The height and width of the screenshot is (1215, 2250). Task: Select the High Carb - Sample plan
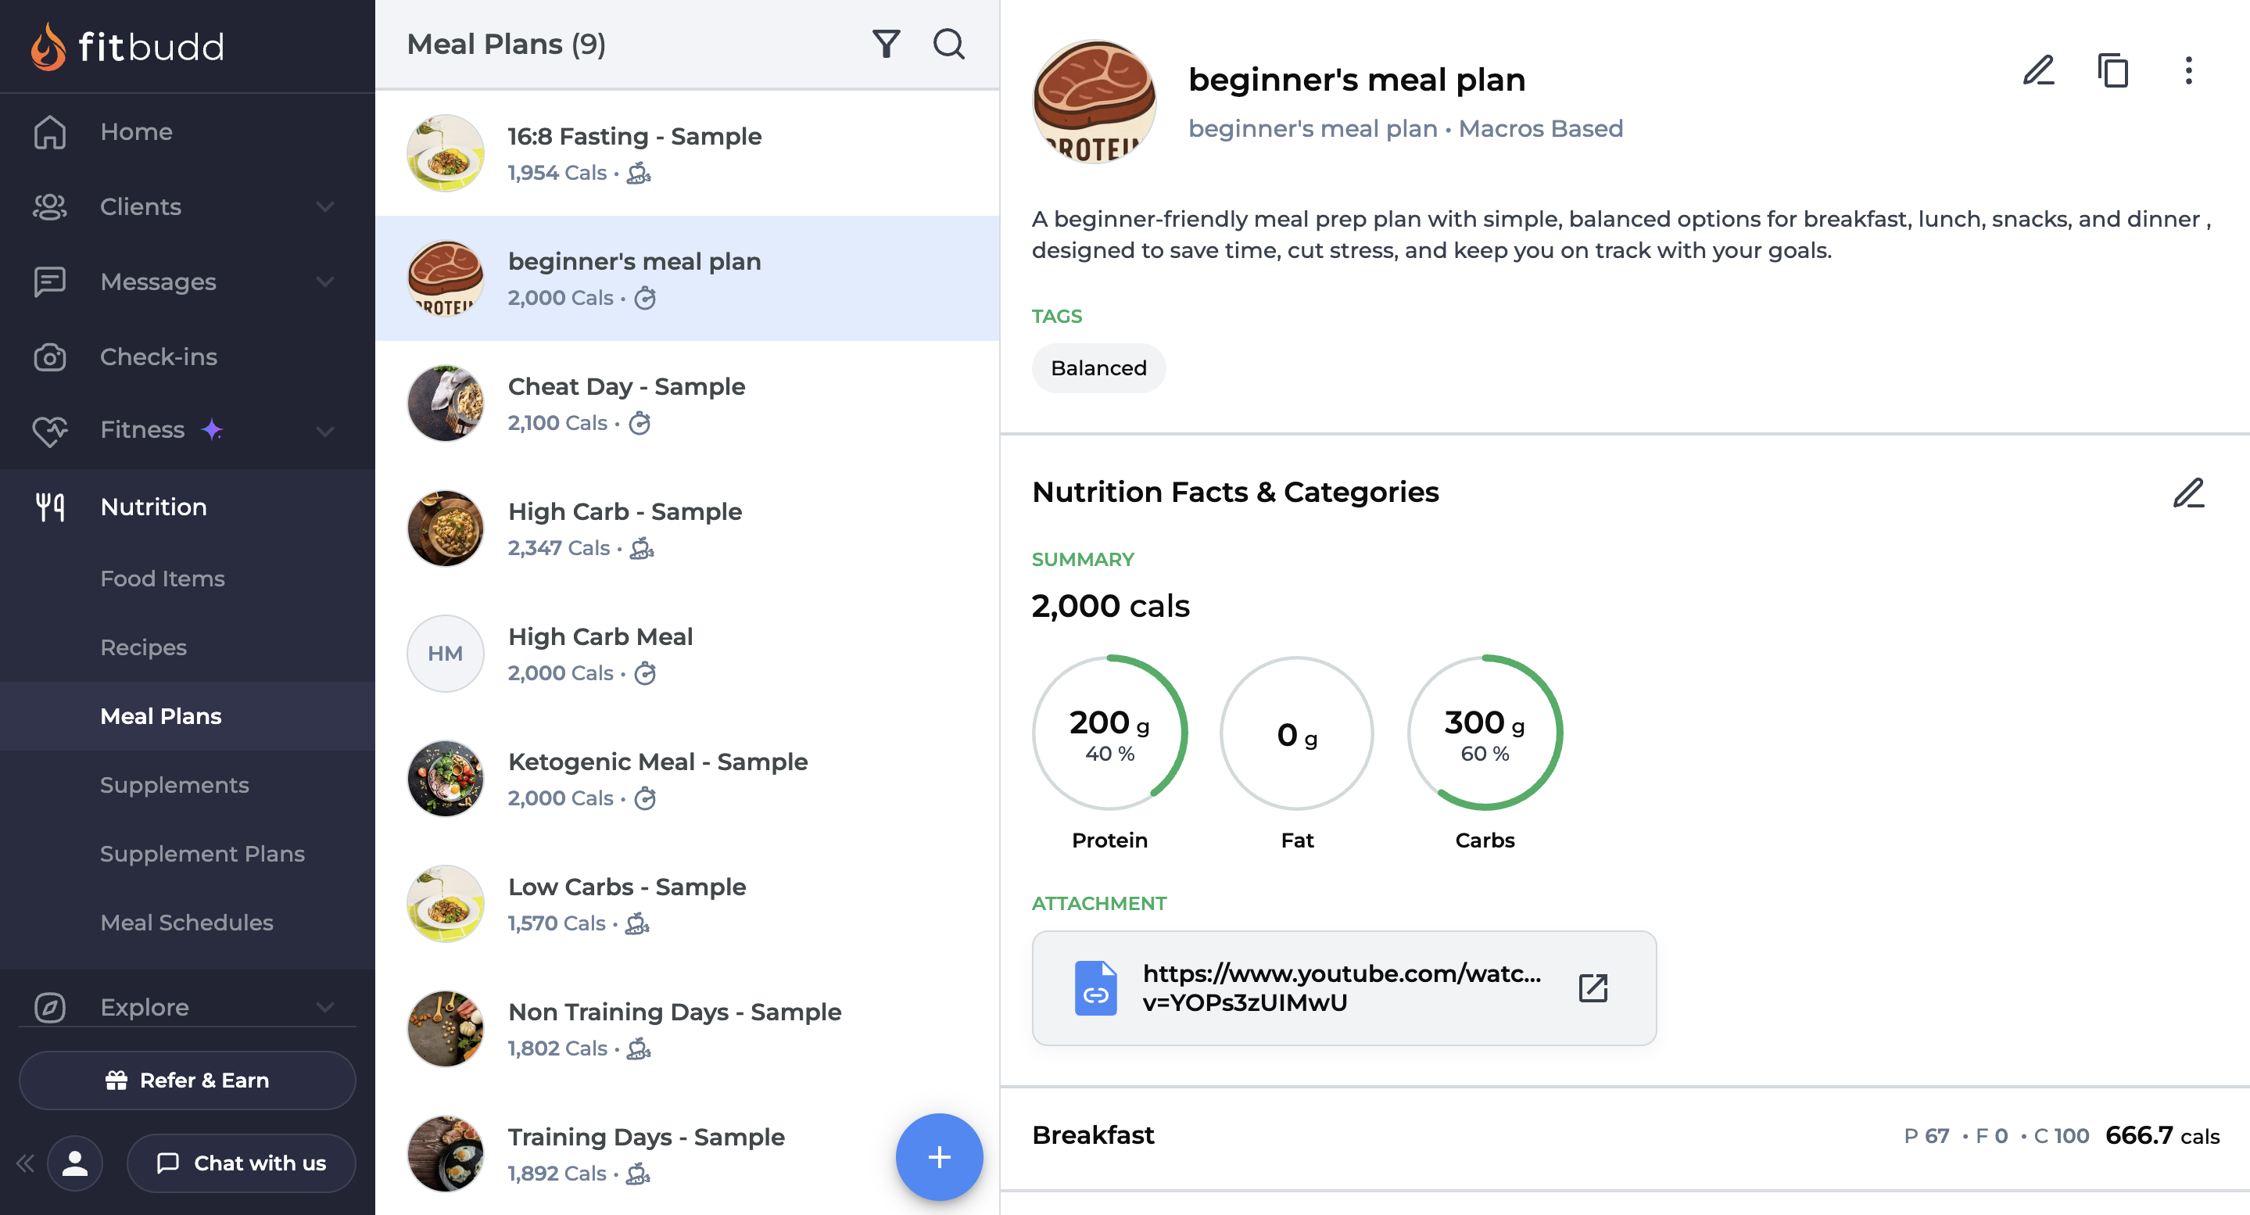(687, 529)
